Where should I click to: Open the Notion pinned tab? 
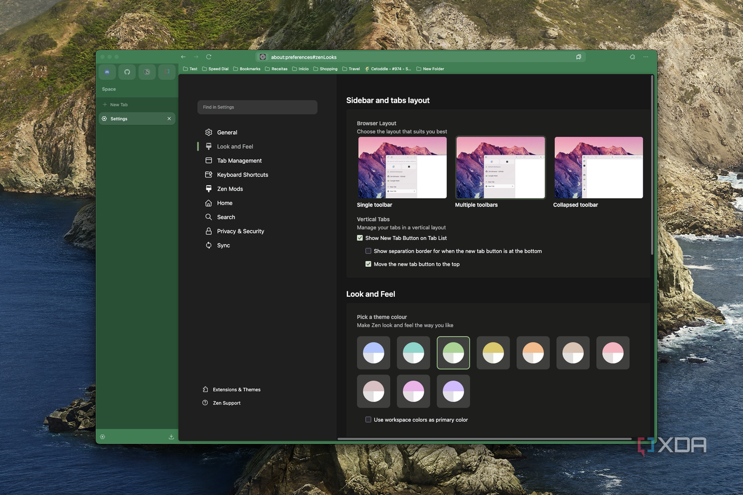click(x=147, y=72)
